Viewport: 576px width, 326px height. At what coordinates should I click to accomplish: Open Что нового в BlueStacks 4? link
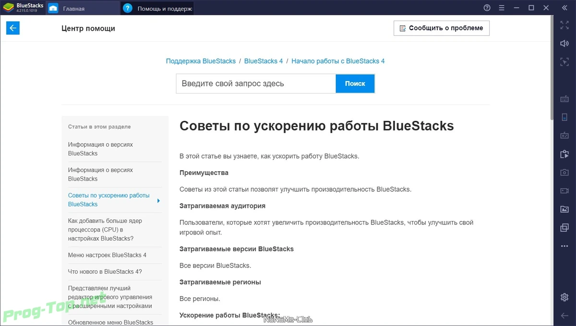click(x=105, y=271)
